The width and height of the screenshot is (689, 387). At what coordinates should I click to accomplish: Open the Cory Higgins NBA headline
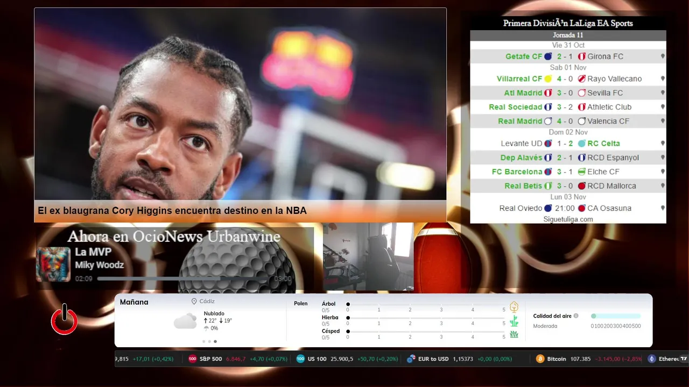(172, 211)
